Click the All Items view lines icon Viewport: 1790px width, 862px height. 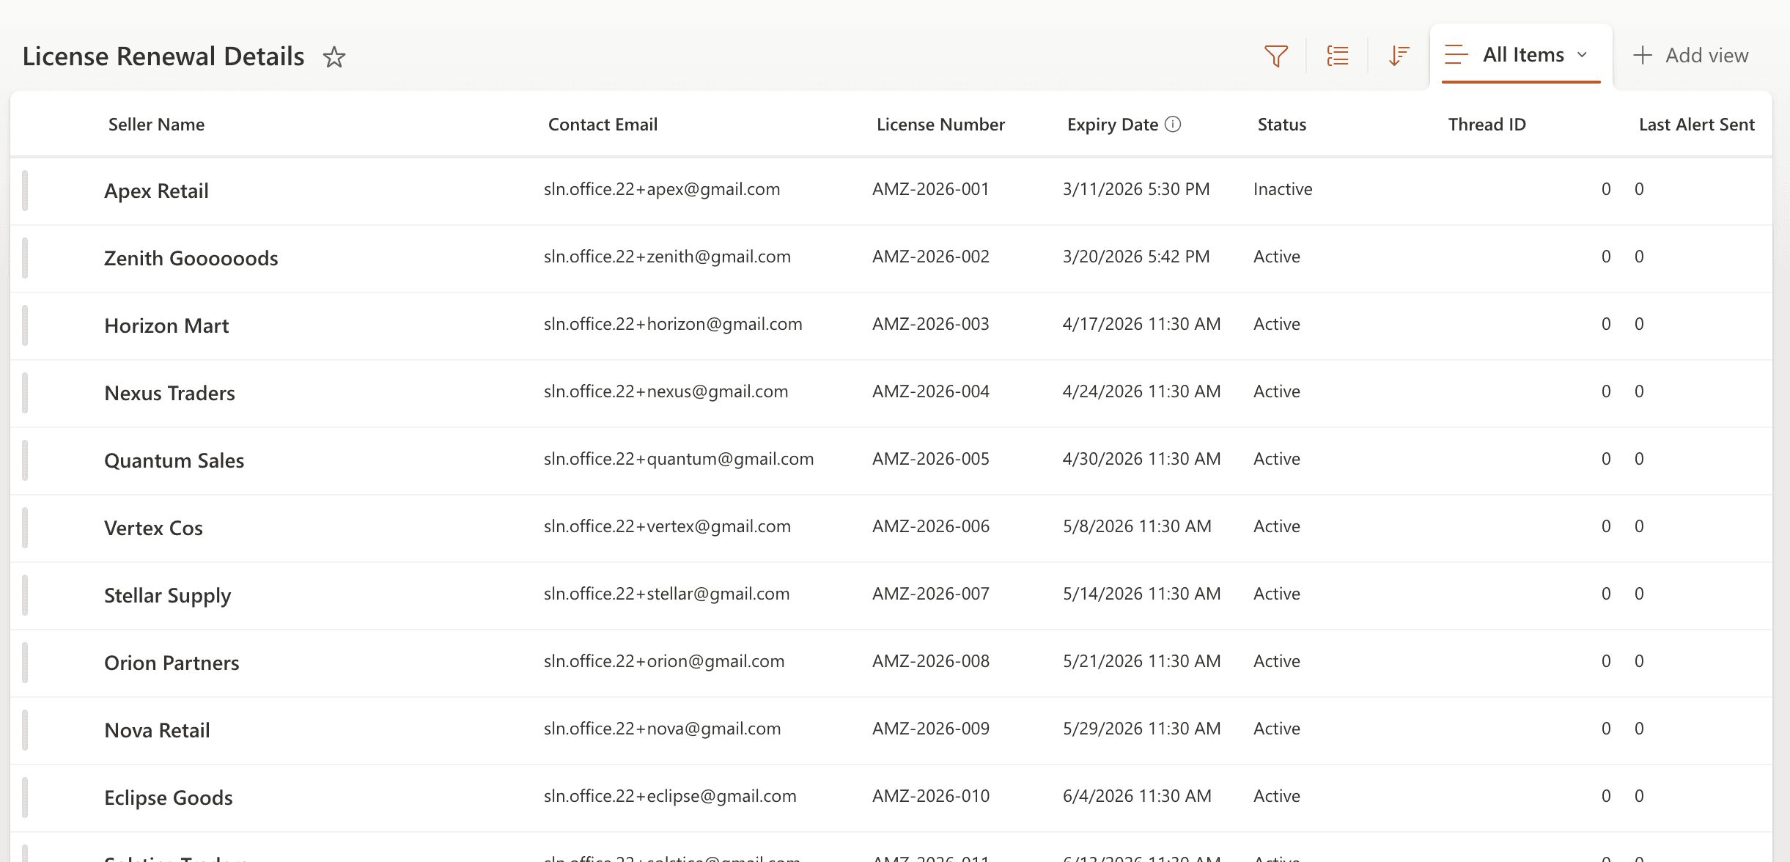click(x=1456, y=55)
